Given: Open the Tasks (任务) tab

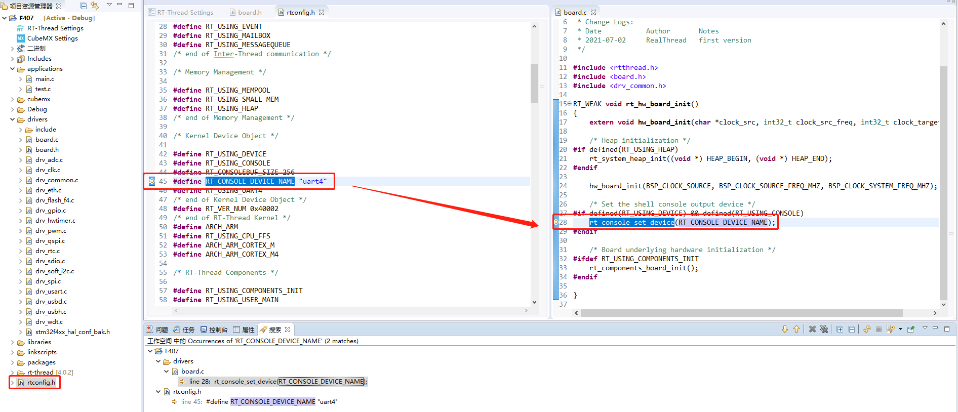Looking at the screenshot, I should 184,329.
